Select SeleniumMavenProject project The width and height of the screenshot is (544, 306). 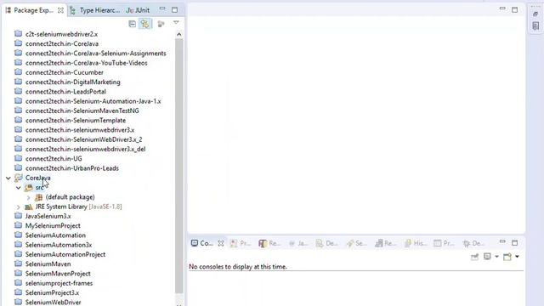(x=58, y=274)
